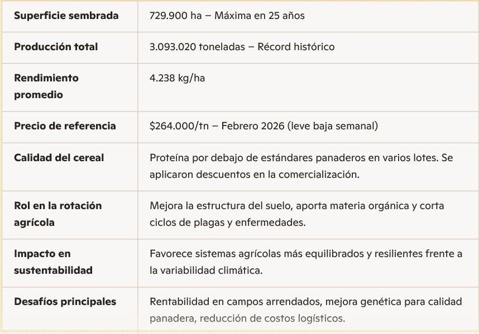Click the 4.238 kg/ha yield value
Viewport: 479px width, 334px height.
pos(177,78)
